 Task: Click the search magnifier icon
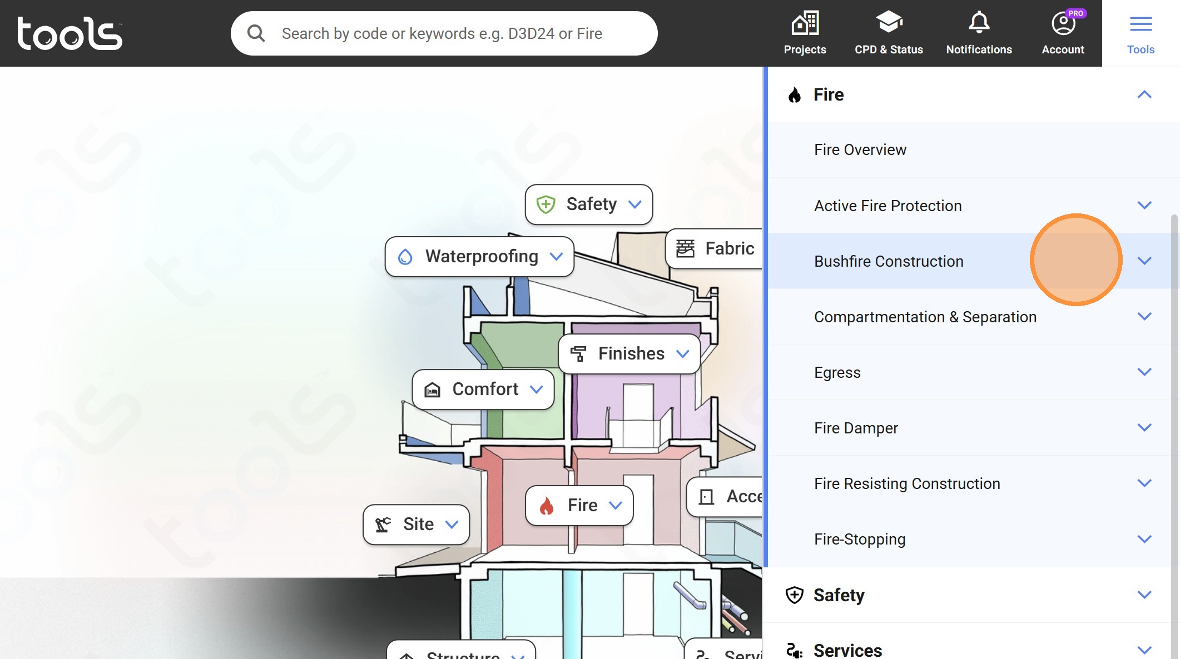(256, 33)
